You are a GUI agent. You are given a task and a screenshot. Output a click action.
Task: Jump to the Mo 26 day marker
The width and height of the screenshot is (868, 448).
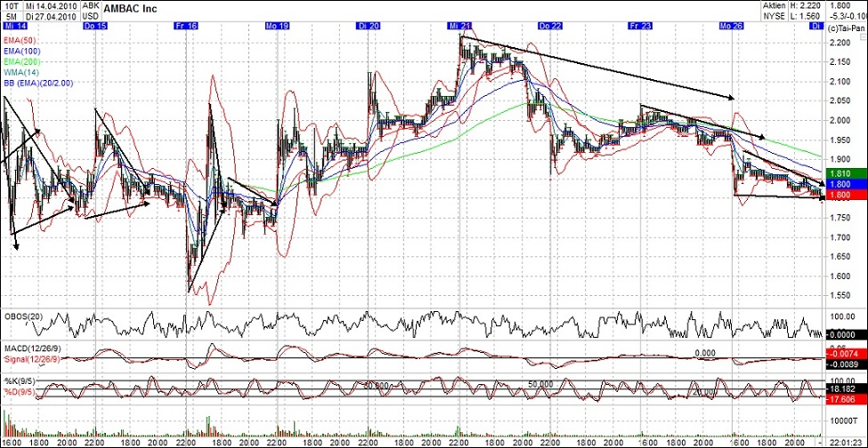(733, 26)
